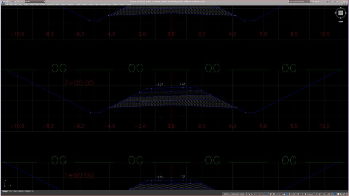Click the Save icon in quick access toolbar

coord(13,1)
